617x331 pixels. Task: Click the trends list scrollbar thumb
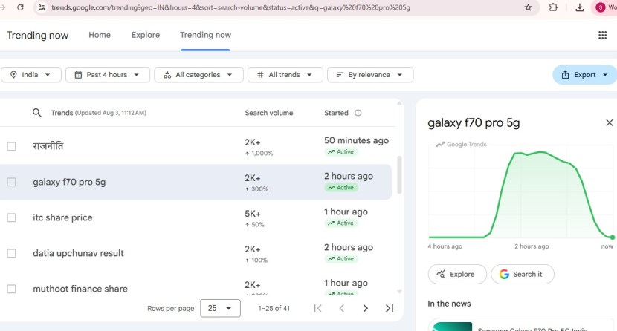pyautogui.click(x=399, y=174)
